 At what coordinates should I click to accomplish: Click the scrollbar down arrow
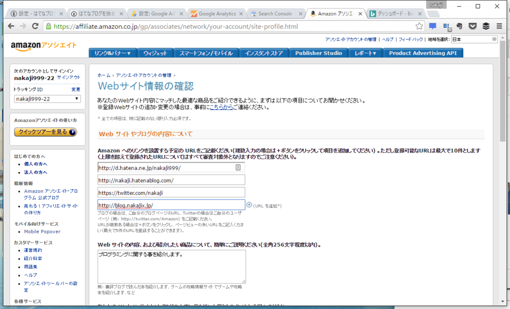coord(503,301)
